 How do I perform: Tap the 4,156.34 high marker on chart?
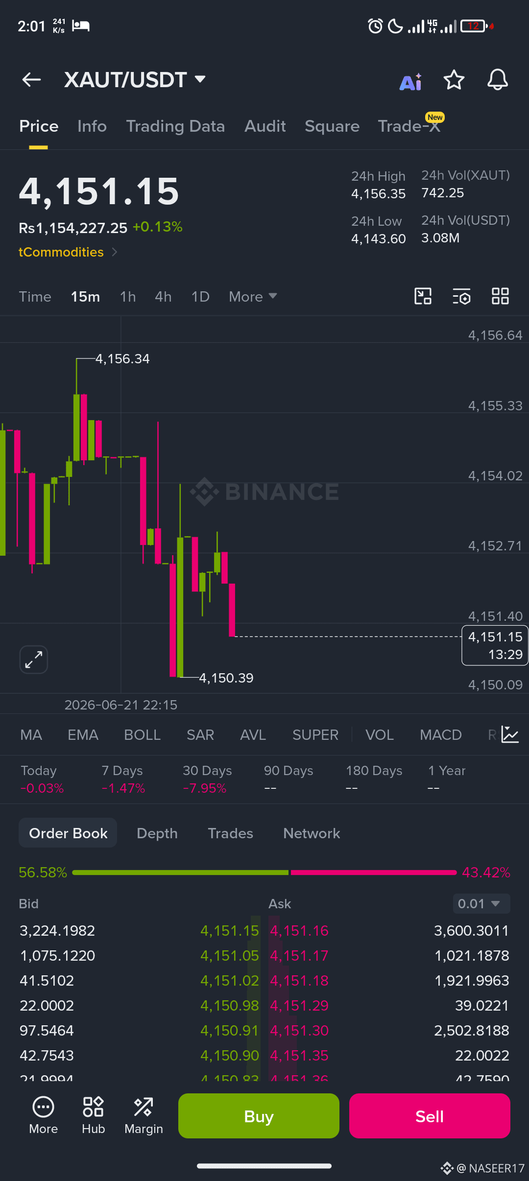[x=122, y=359]
